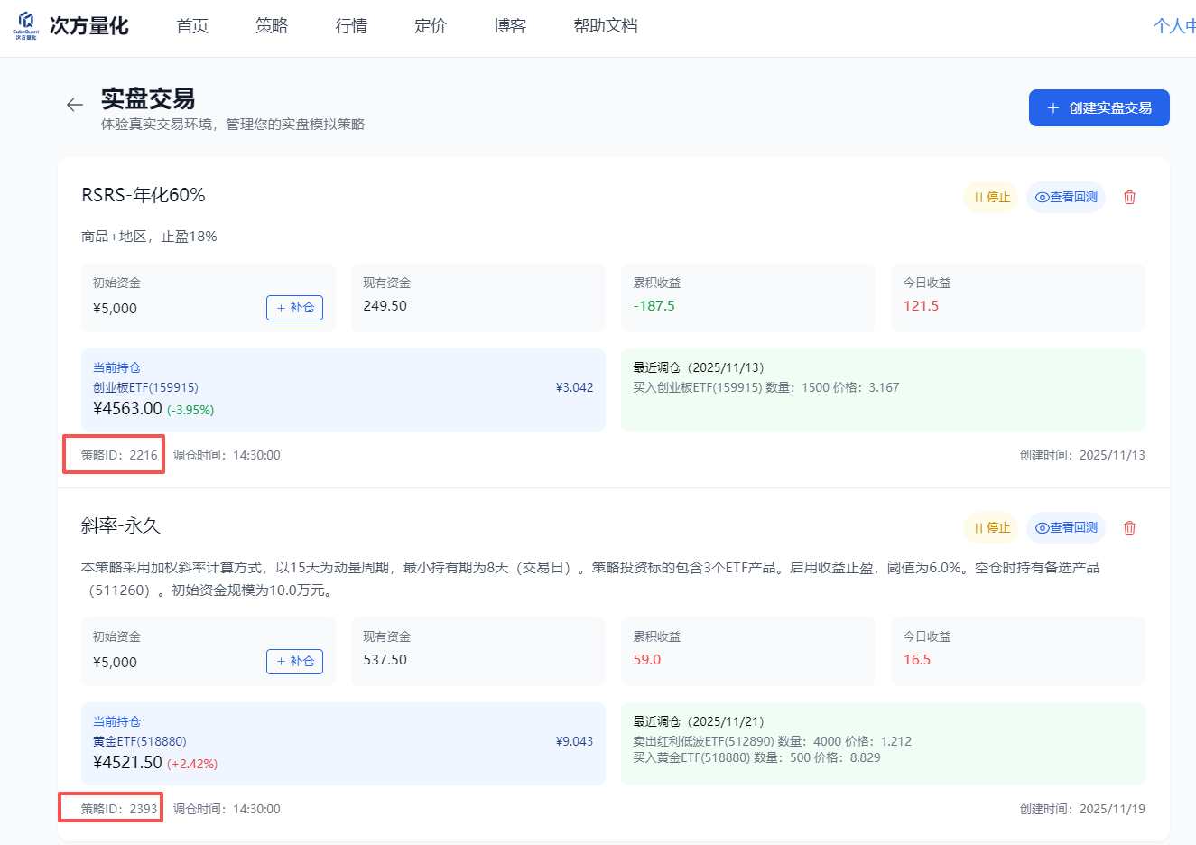The image size is (1196, 845).
Task: Go to the 策略 menu
Action: coord(272,26)
